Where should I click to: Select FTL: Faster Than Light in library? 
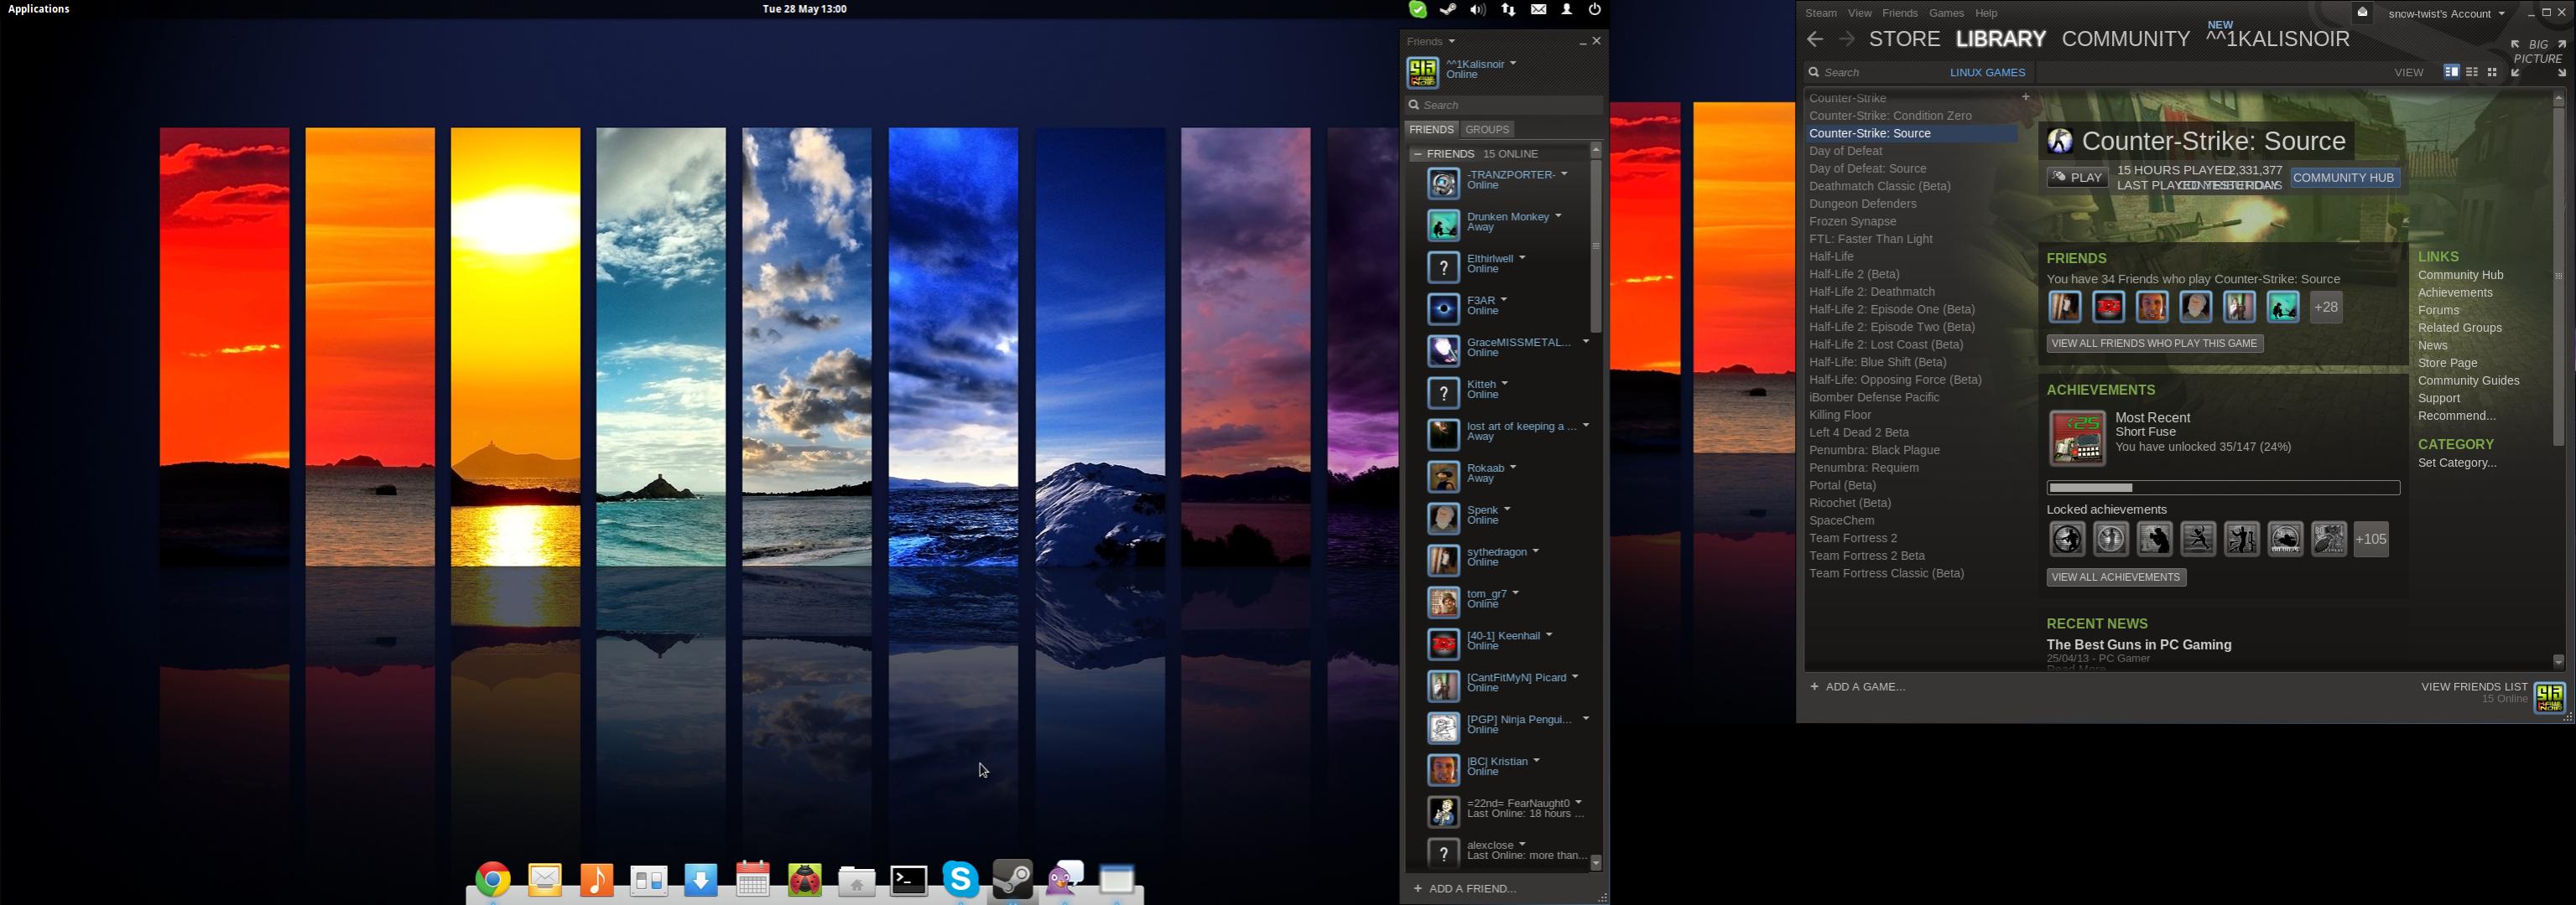click(x=1870, y=240)
